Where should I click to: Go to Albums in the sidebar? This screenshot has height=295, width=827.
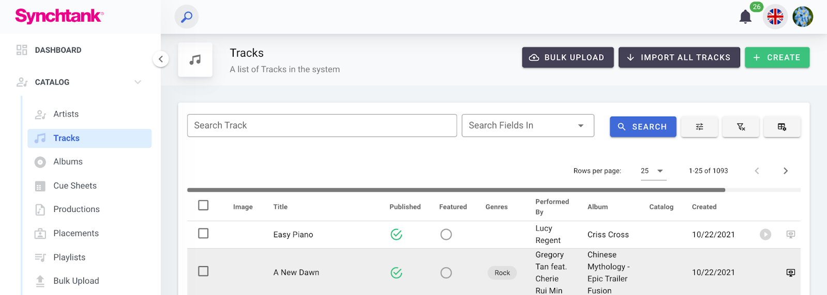[68, 162]
